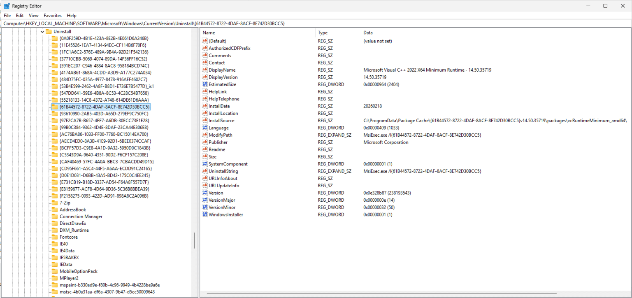This screenshot has height=298, width=632.
Task: Click the Uninstall key folder icon
Action: pos(49,31)
